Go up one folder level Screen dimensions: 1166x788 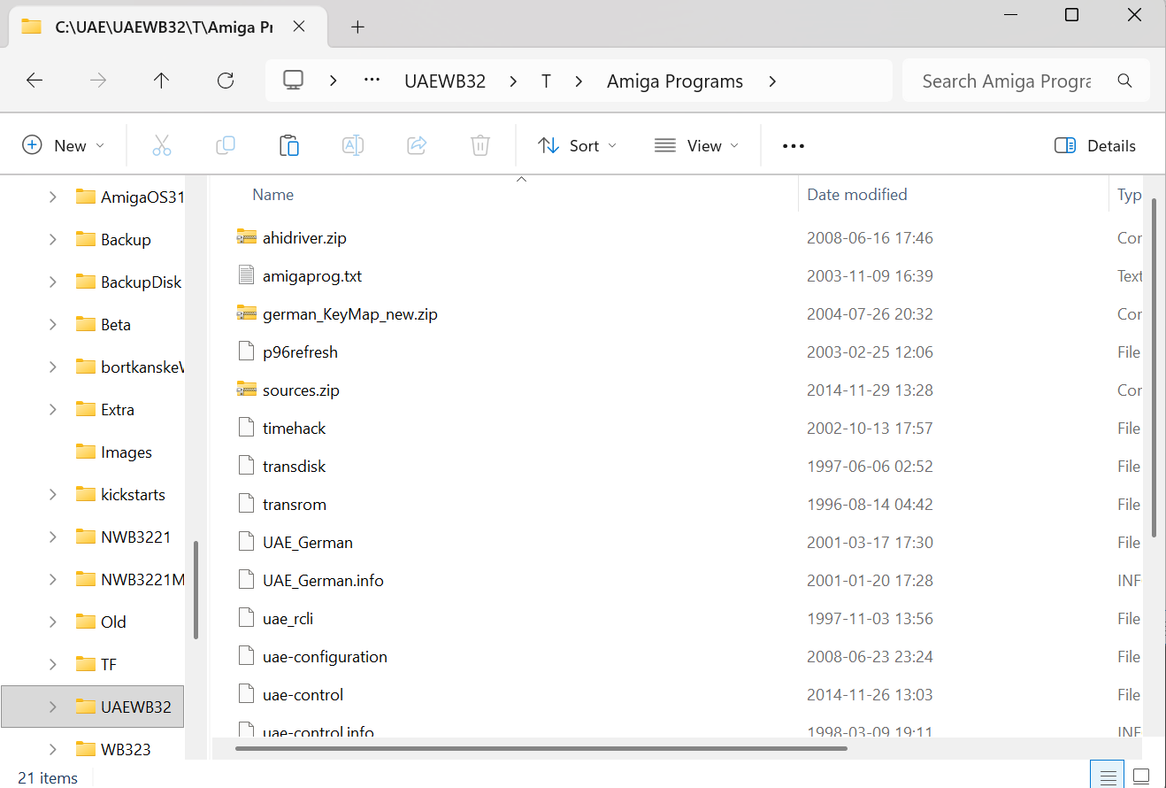[161, 81]
